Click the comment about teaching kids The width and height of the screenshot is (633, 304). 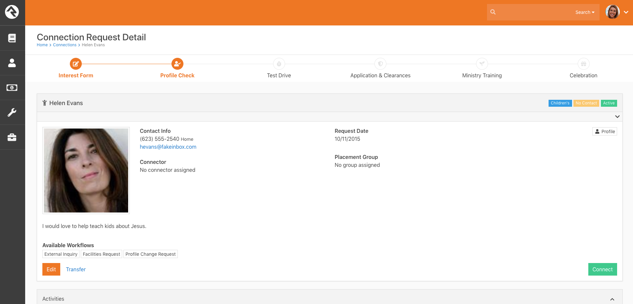(x=94, y=226)
